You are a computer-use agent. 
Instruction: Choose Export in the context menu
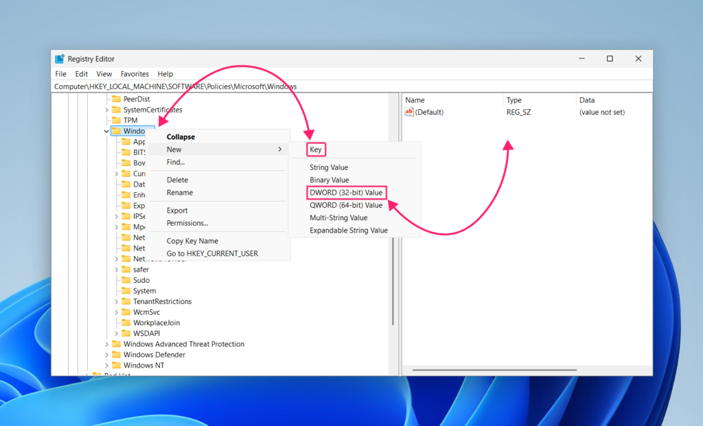(218, 210)
